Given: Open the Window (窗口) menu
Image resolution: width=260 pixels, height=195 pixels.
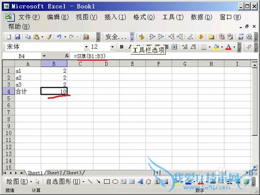Looking at the screenshot, I should (230, 17).
